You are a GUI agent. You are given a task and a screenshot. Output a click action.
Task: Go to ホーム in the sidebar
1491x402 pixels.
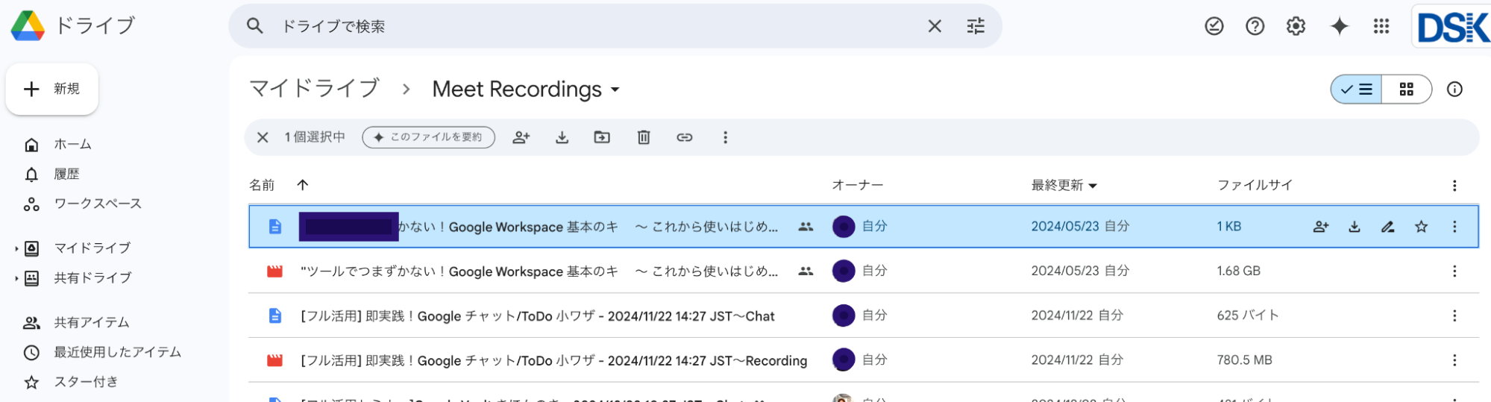[x=72, y=144]
